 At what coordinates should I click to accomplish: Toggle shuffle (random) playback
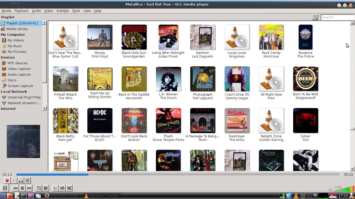69,188
